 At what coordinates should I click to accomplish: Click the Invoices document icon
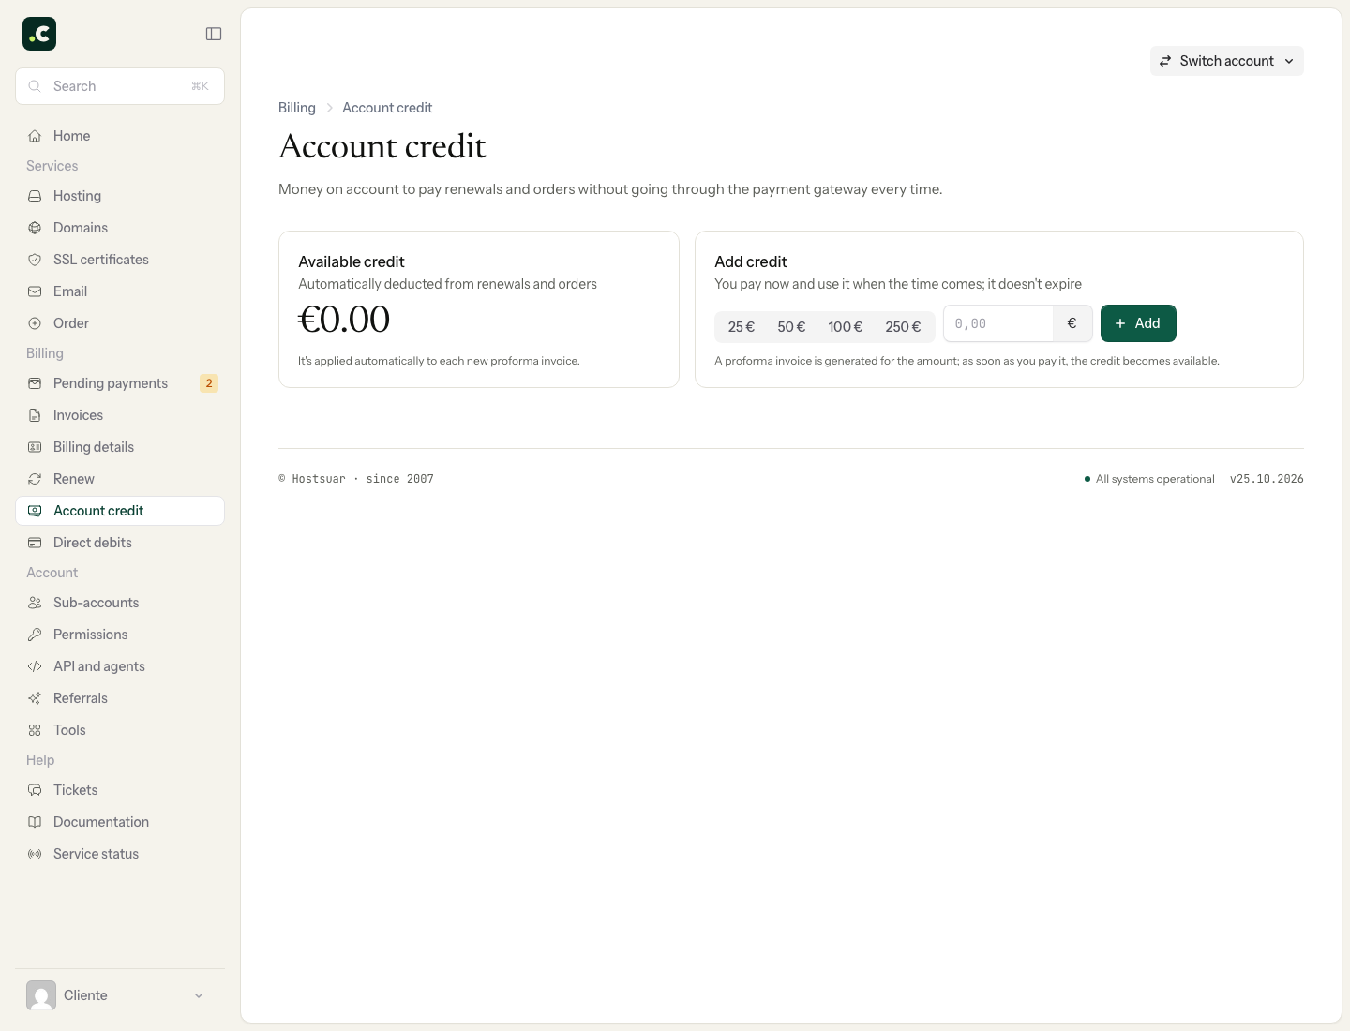pos(35,415)
